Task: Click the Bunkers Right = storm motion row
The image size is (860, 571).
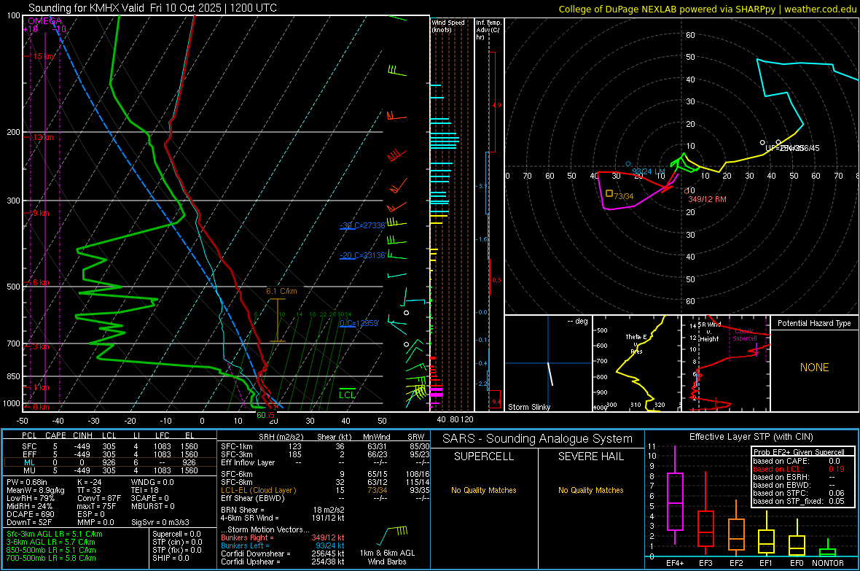Action: pos(283,537)
